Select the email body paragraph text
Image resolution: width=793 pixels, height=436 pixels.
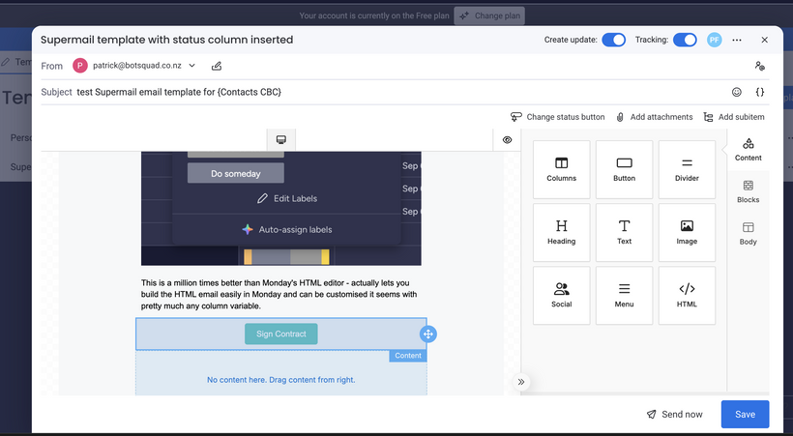[279, 295]
